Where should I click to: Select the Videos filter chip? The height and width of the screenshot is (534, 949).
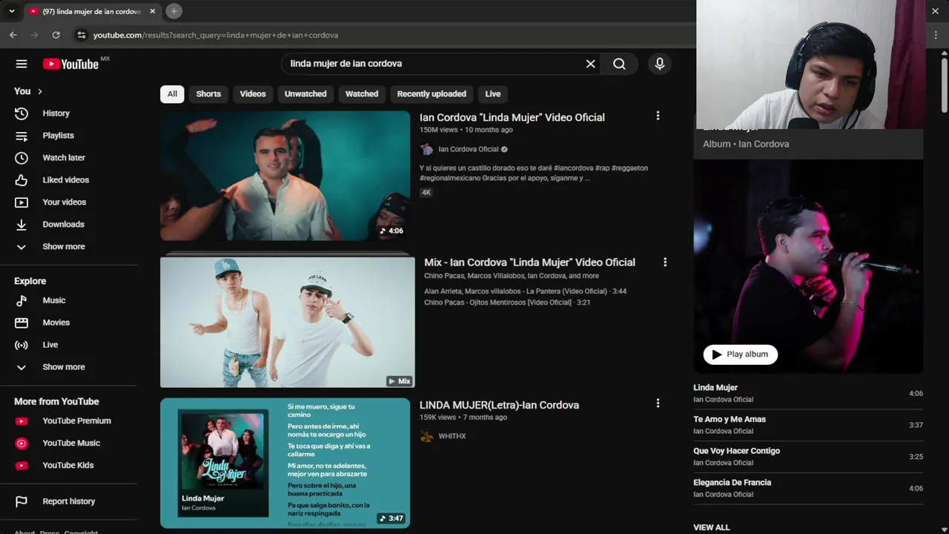tap(253, 94)
